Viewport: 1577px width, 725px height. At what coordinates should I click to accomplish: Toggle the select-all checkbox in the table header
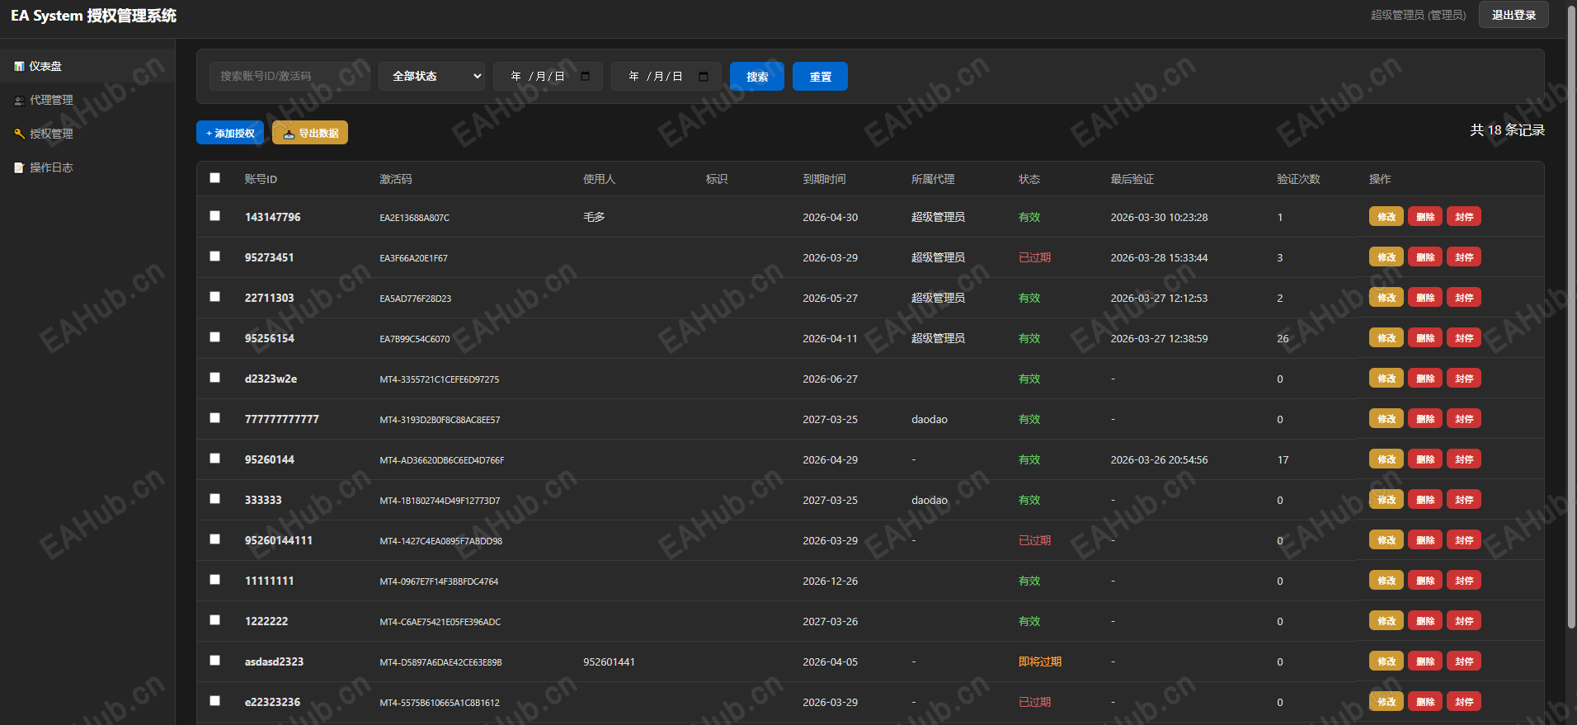pos(215,177)
